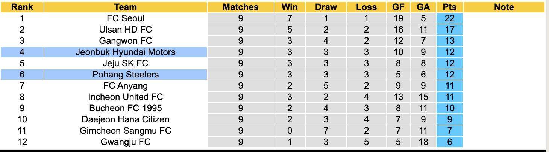Click the Rank column header

[22, 7]
